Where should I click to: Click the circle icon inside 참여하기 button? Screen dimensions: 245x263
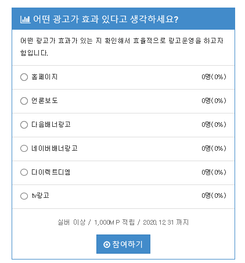[107, 244]
